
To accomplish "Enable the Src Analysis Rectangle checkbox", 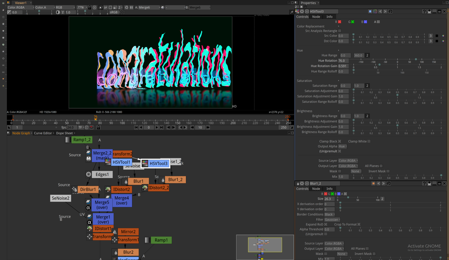I will pyautogui.click(x=339, y=31).
